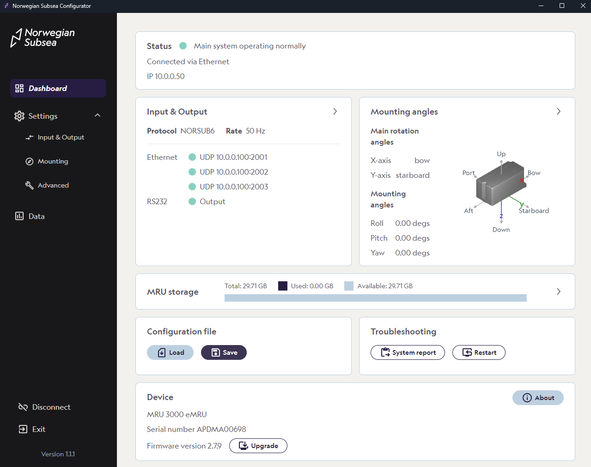The image size is (591, 467).
Task: Expand the Mounting angles card arrow
Action: (559, 111)
